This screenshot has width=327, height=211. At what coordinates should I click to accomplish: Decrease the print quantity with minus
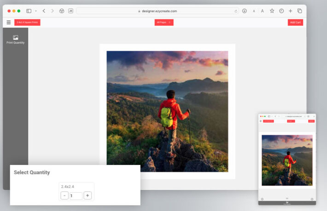(x=64, y=195)
